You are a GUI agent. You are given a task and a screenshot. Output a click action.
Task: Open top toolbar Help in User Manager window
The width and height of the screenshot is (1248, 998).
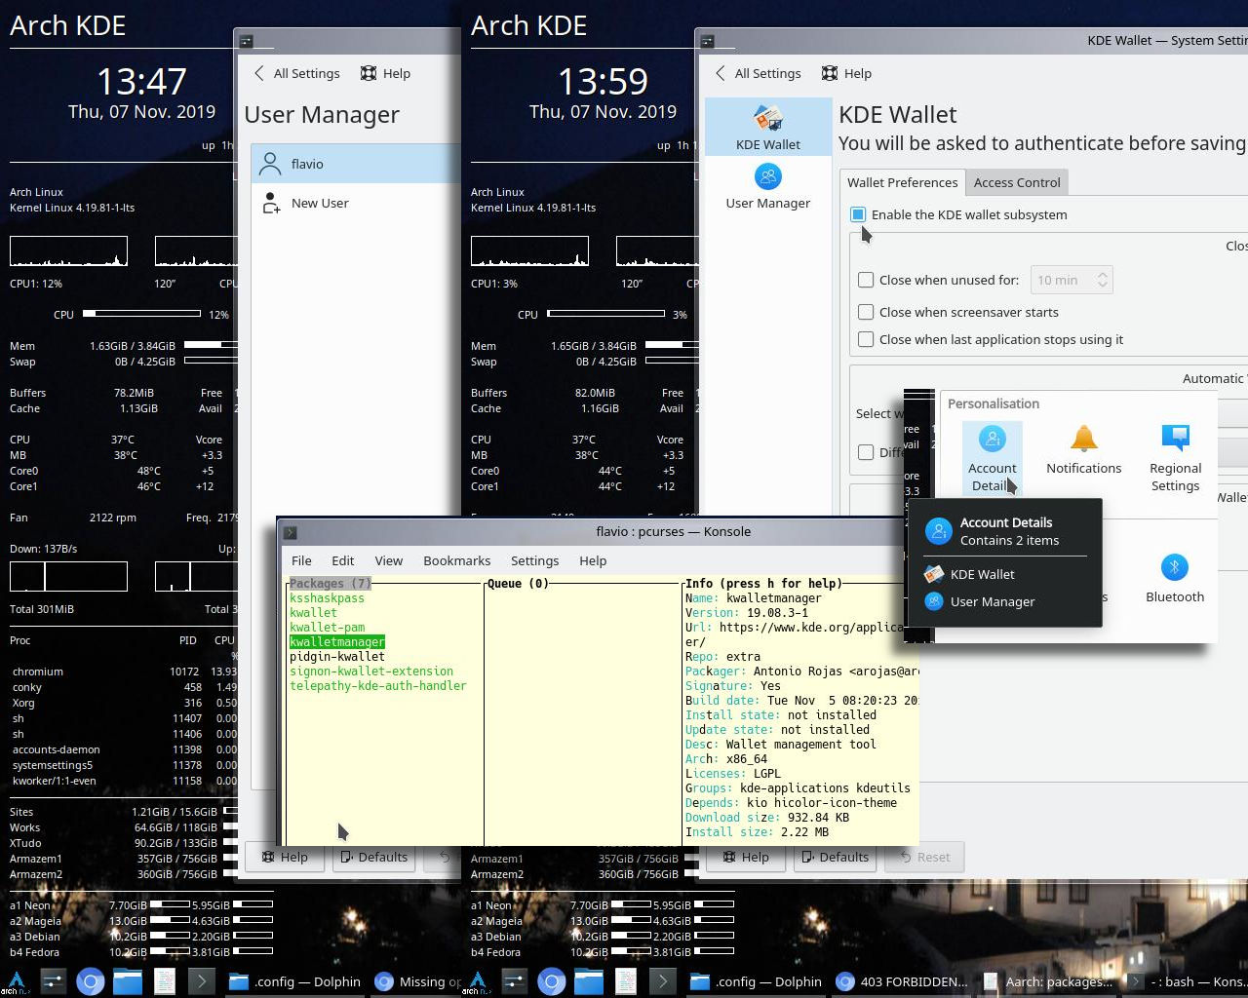click(385, 73)
